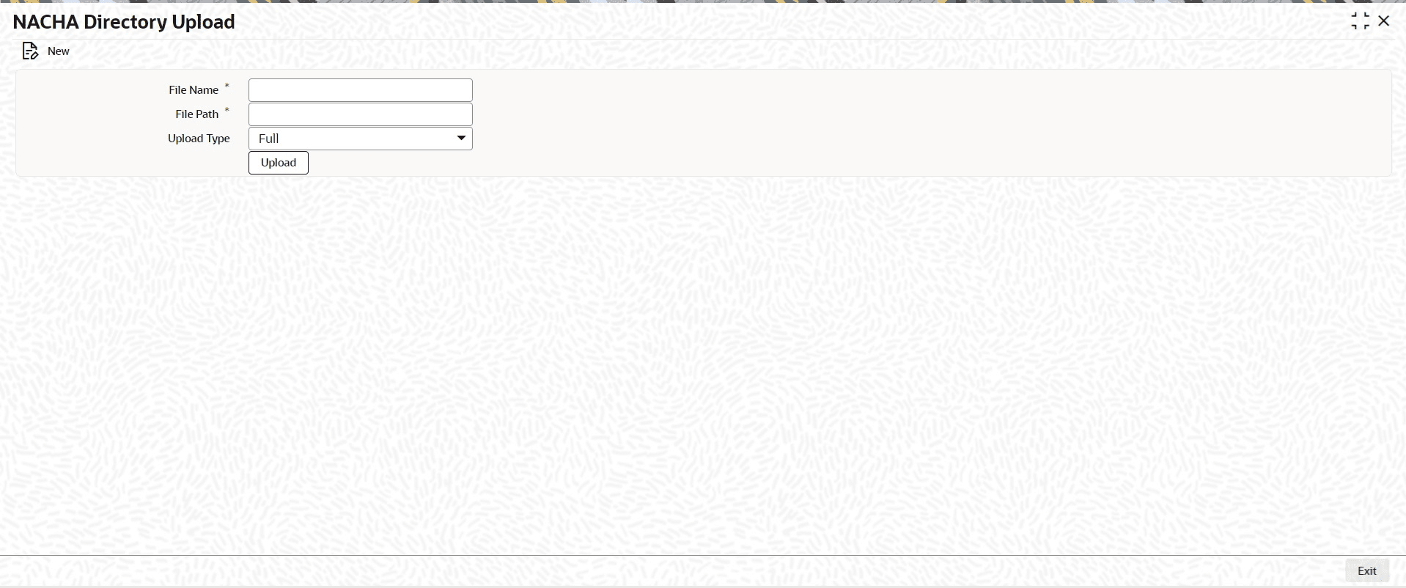The image size is (1406, 588).
Task: Click the 'New' toolbar label
Action: pyautogui.click(x=59, y=51)
